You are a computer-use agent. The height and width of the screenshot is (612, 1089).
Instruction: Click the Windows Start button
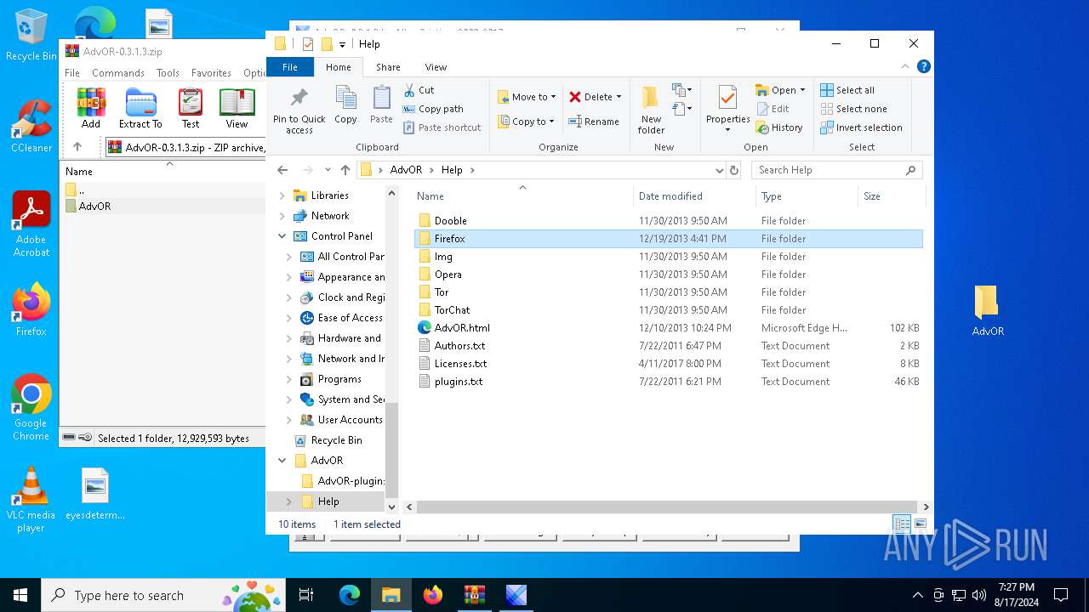tap(20, 595)
